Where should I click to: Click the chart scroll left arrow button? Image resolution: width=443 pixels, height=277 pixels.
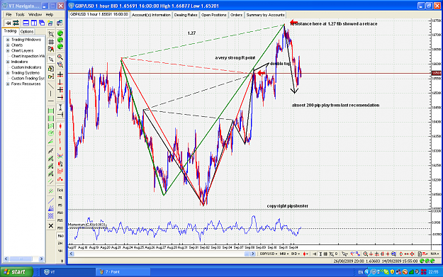(x=72, y=254)
